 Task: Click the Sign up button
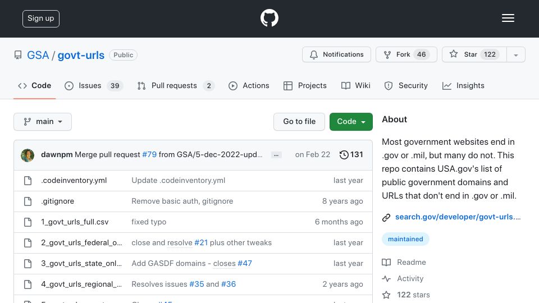(41, 19)
